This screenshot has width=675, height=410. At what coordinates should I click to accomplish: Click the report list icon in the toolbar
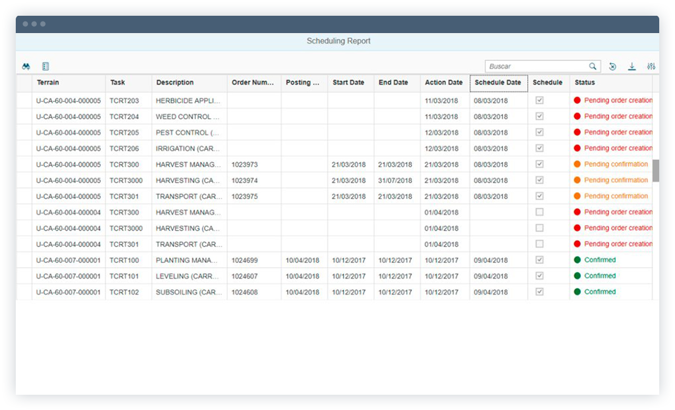click(x=46, y=66)
